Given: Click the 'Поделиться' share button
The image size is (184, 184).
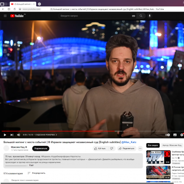Looking at the screenshot, I should (126, 149).
